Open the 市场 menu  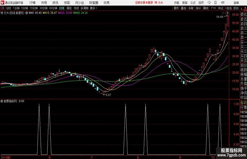(44, 3)
